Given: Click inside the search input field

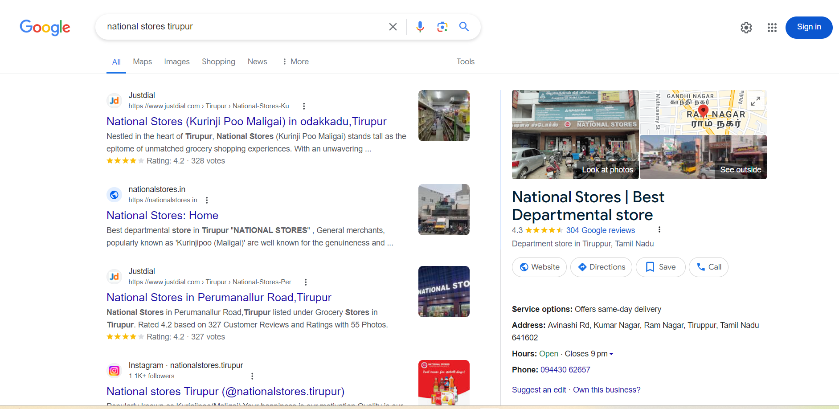Looking at the screenshot, I should pyautogui.click(x=243, y=27).
